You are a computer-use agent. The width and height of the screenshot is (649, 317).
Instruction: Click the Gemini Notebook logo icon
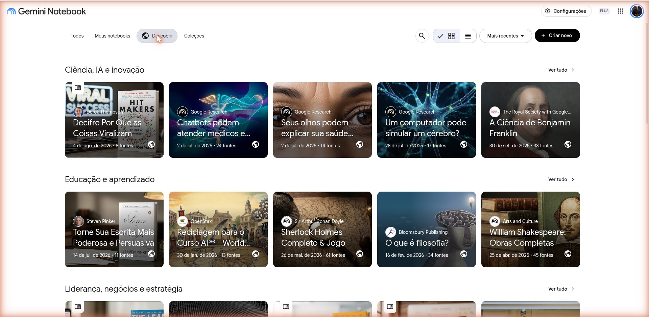11,11
